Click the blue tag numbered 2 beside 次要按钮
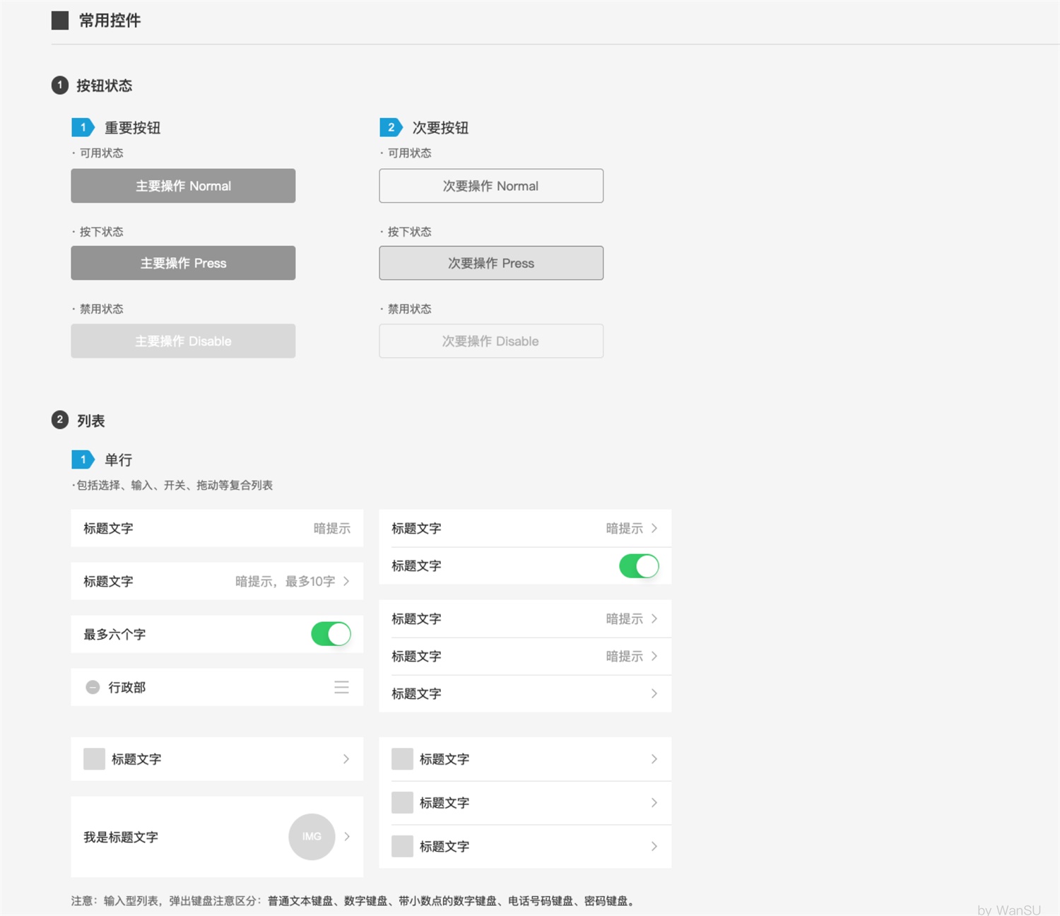 [391, 127]
